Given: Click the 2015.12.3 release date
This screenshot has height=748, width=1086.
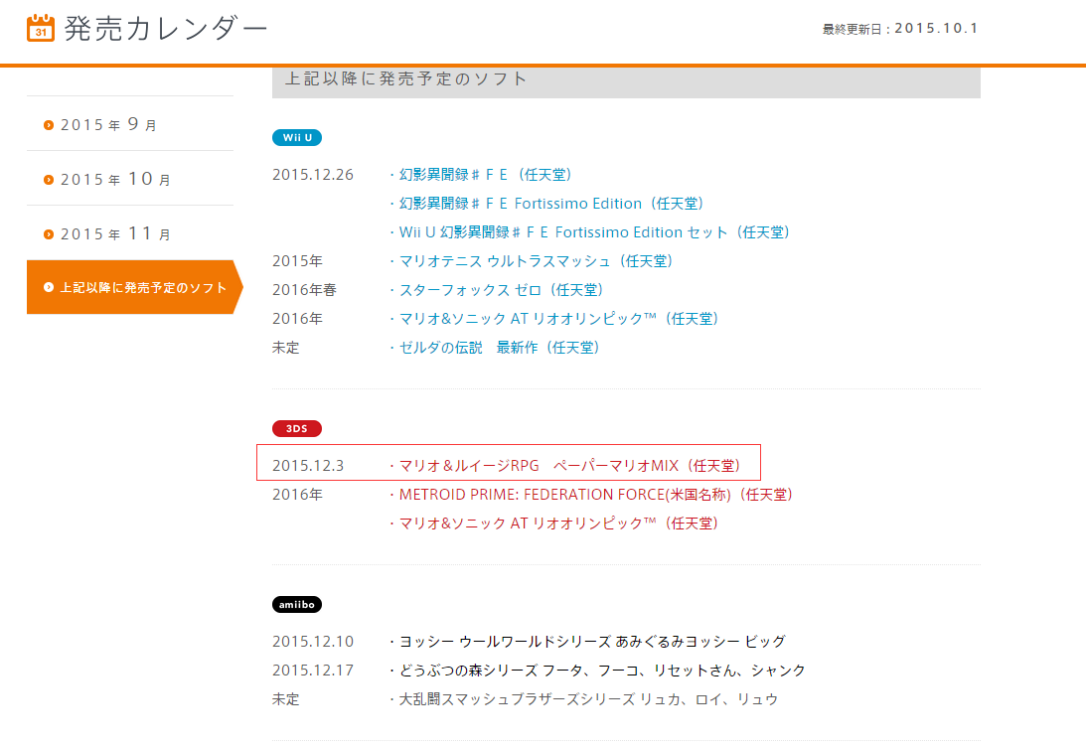Looking at the screenshot, I should click(x=308, y=466).
